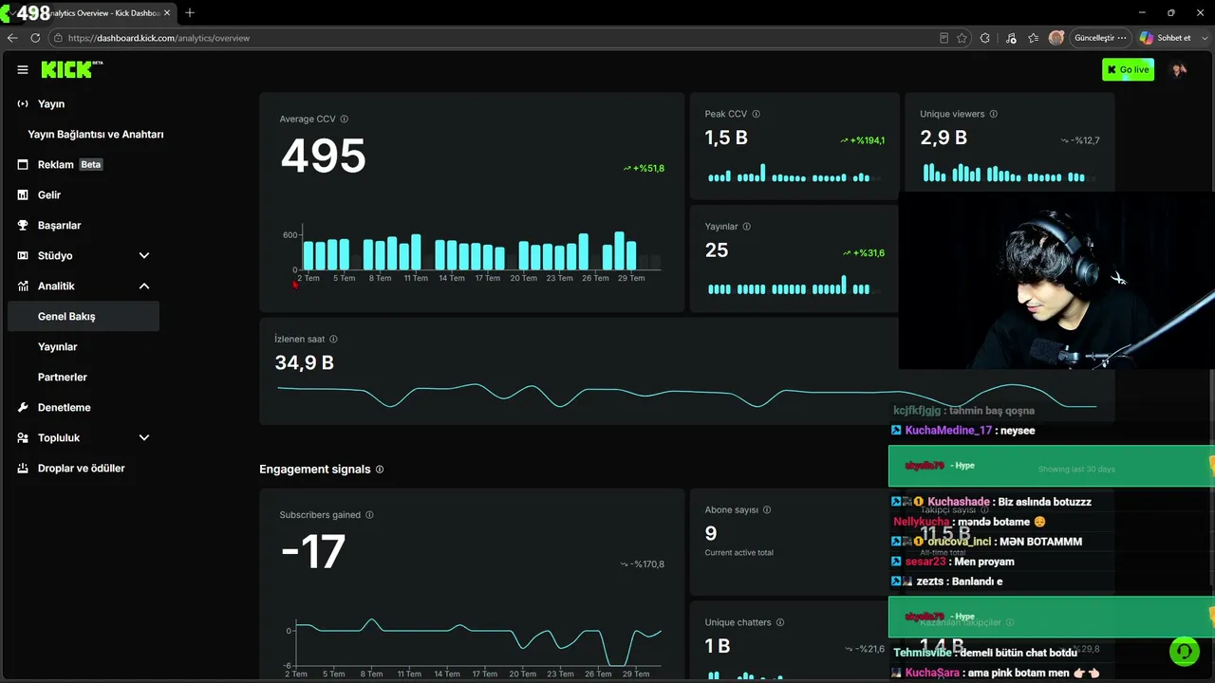Image resolution: width=1215 pixels, height=683 pixels.
Task: Click the Yayınlar count 25
Action: (x=717, y=250)
